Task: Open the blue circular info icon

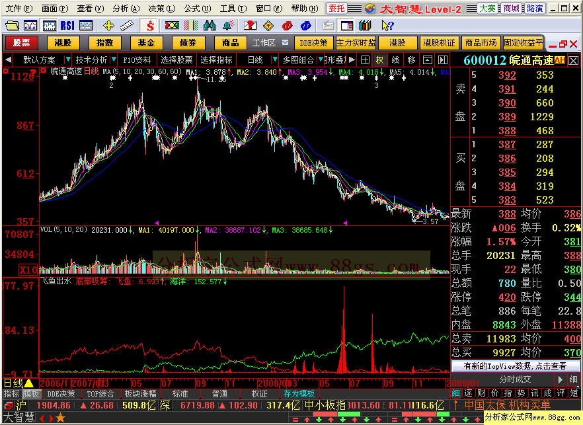Action: 305,26
